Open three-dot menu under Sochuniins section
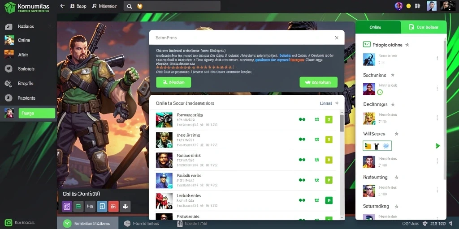This screenshot has width=459, height=229. [437, 88]
